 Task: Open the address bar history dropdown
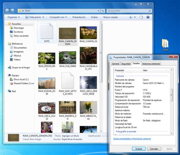(x=98, y=11)
